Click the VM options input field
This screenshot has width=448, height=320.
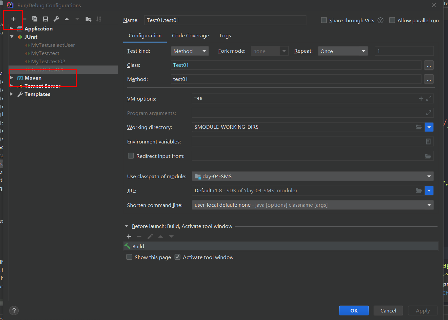coord(295,98)
